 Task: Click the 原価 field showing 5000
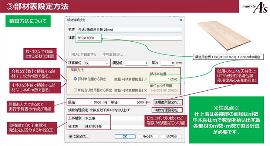click(90, 102)
